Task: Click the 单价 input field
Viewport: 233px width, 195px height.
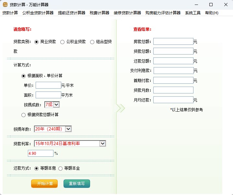Action: [x=48, y=85]
